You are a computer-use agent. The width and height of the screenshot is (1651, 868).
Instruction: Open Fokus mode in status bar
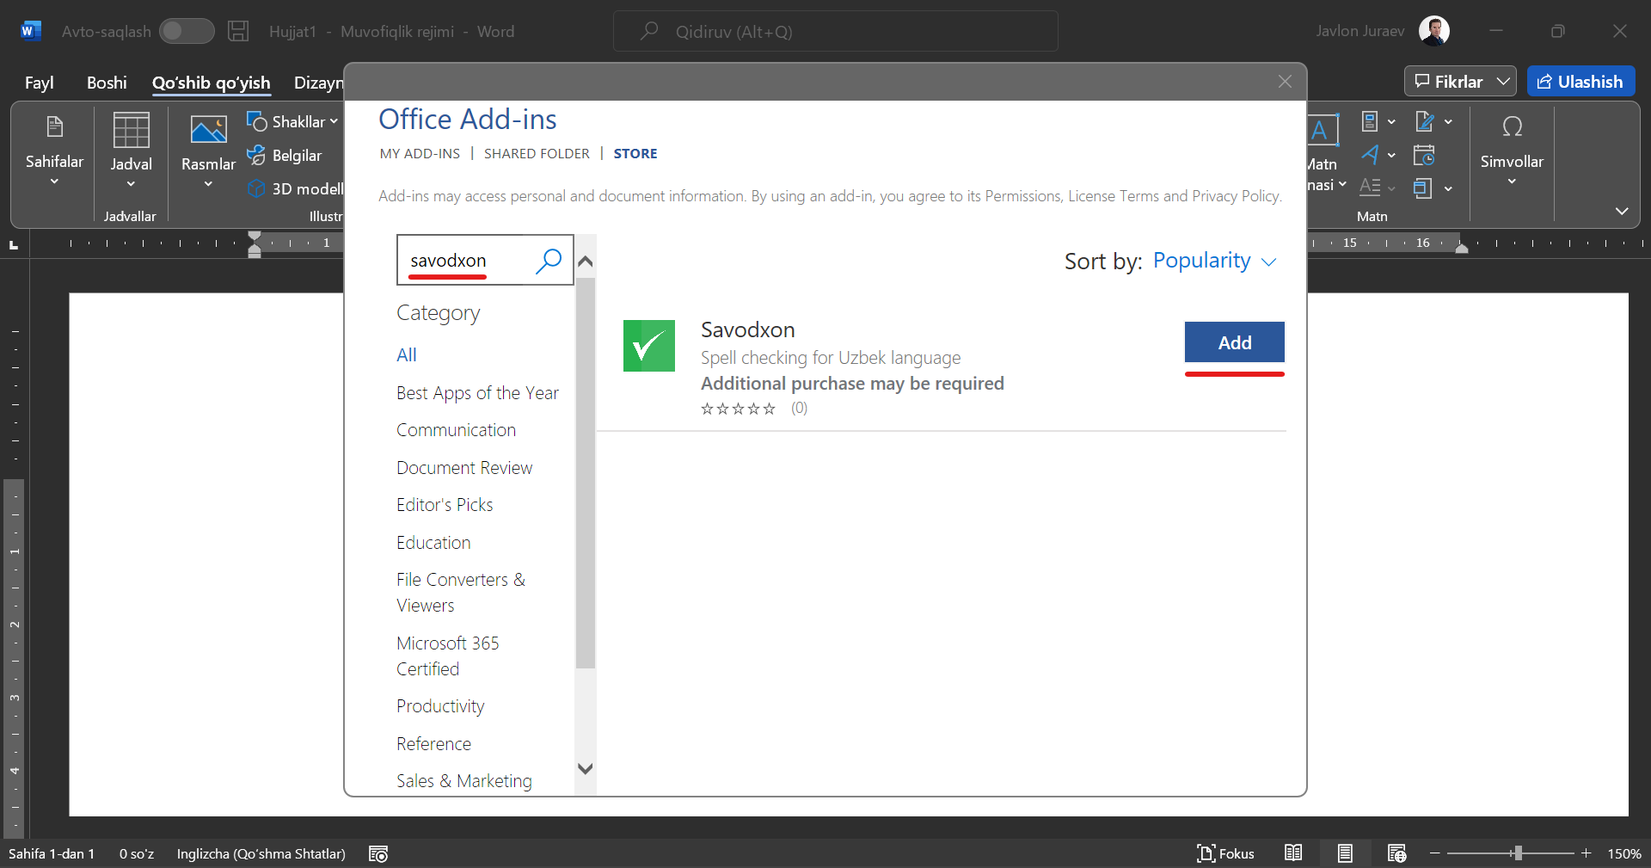click(1225, 853)
